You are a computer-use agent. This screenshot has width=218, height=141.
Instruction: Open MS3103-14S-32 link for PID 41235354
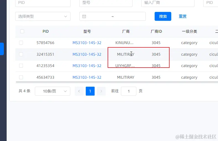point(87,66)
